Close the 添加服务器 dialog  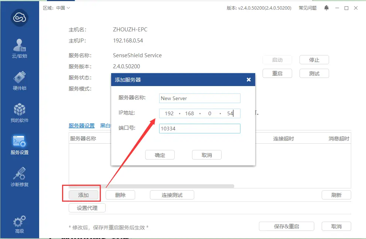249,79
